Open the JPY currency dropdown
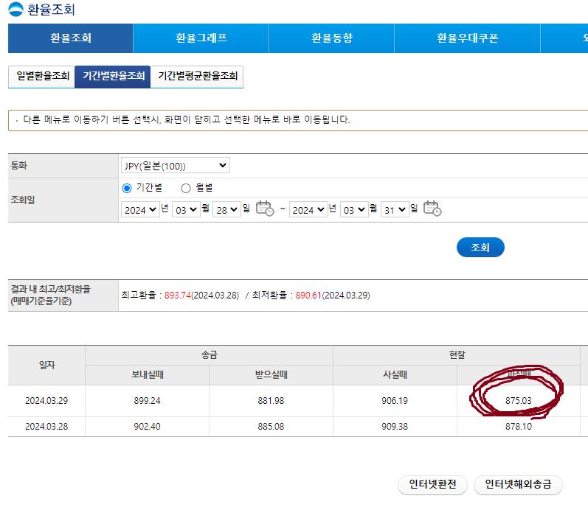This screenshot has height=507, width=588. pyautogui.click(x=176, y=166)
